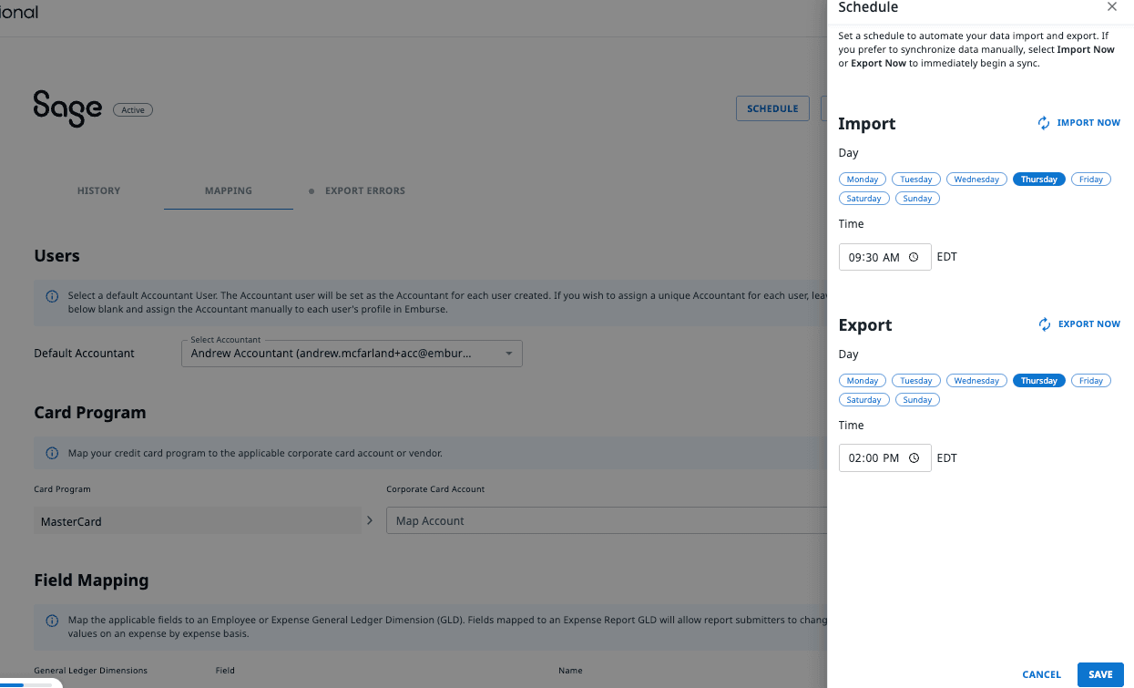The image size is (1134, 688).
Task: Cancel the schedule changes
Action: (x=1041, y=674)
